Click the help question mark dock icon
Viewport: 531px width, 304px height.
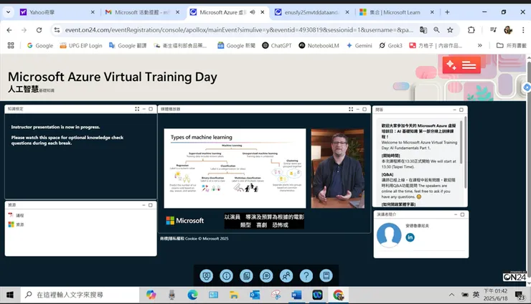pyautogui.click(x=306, y=276)
